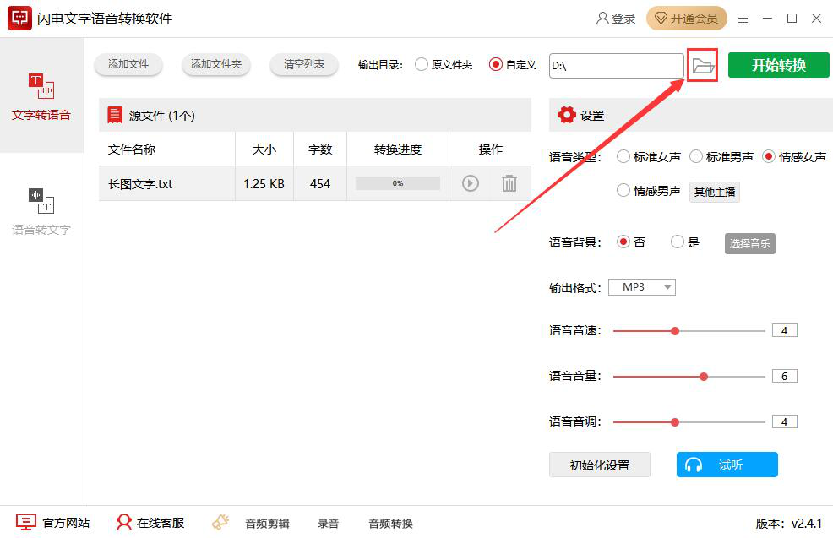The width and height of the screenshot is (833, 538).
Task: Set 语音背景 to 是
Action: (685, 242)
